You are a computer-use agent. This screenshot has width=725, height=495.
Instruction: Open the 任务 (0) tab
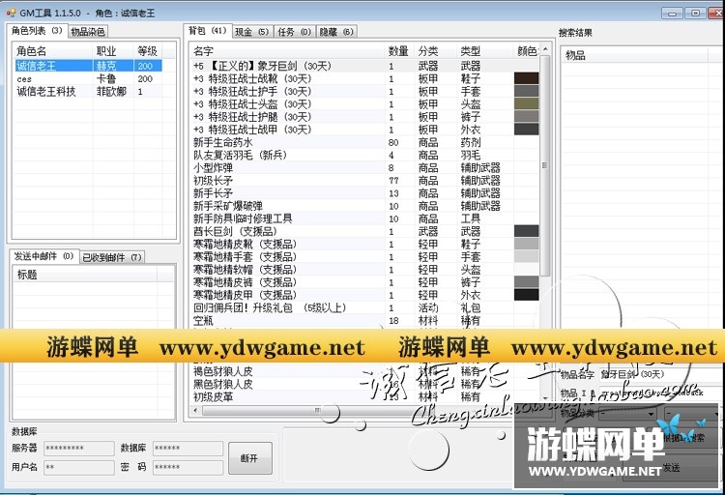(x=294, y=32)
